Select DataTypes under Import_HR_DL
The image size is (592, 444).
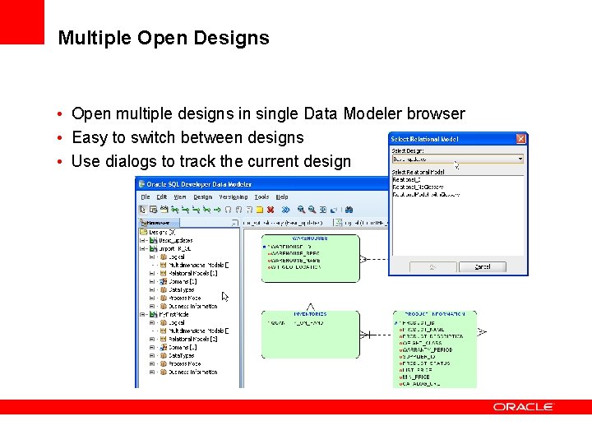[181, 290]
